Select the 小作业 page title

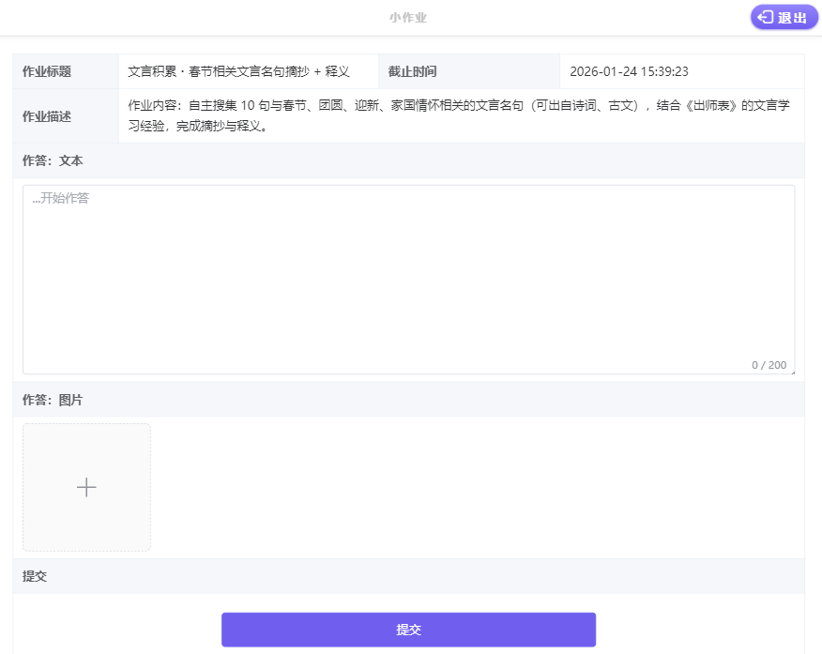408,17
